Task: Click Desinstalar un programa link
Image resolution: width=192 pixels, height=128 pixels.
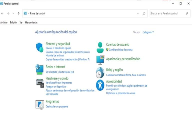Action: pyautogui.click(x=57, y=106)
